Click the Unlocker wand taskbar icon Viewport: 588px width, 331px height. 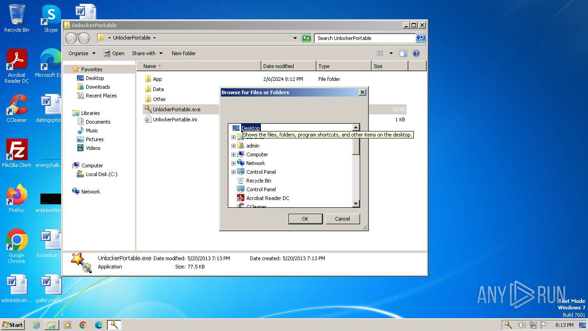114,325
